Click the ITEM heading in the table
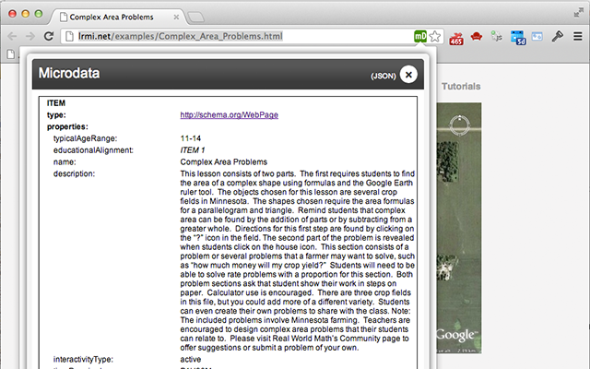 point(56,103)
